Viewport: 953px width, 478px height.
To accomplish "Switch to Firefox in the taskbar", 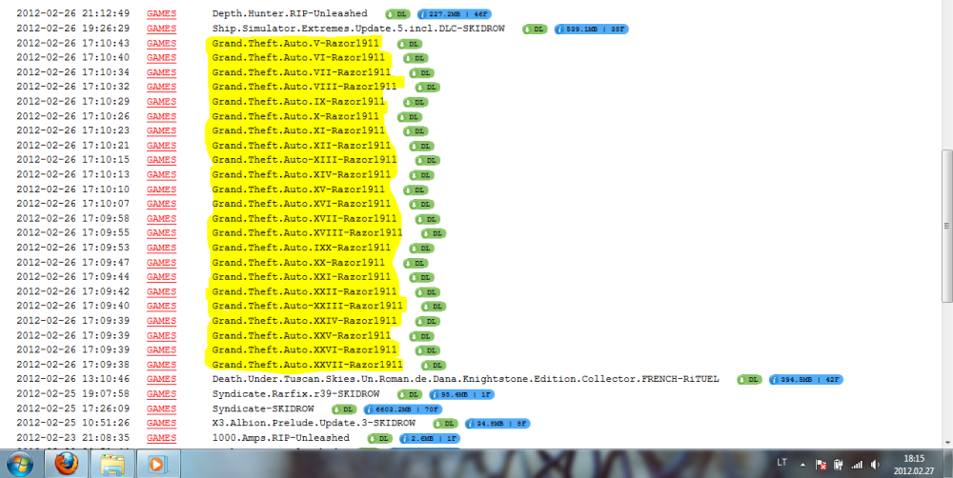I will tap(66, 464).
